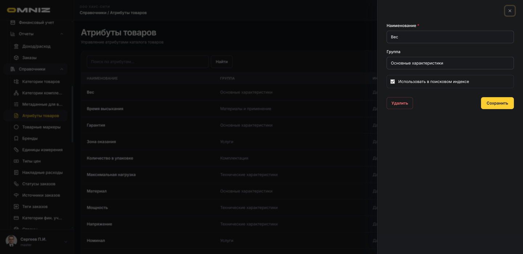The width and height of the screenshot is (523, 254).
Task: Click the OMNIZ logo
Action: point(29,10)
